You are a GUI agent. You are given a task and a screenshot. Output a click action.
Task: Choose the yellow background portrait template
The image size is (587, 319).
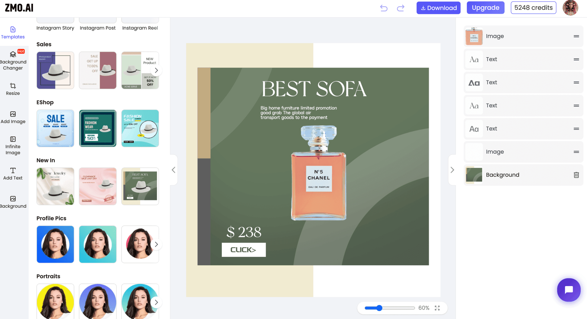pos(55,301)
